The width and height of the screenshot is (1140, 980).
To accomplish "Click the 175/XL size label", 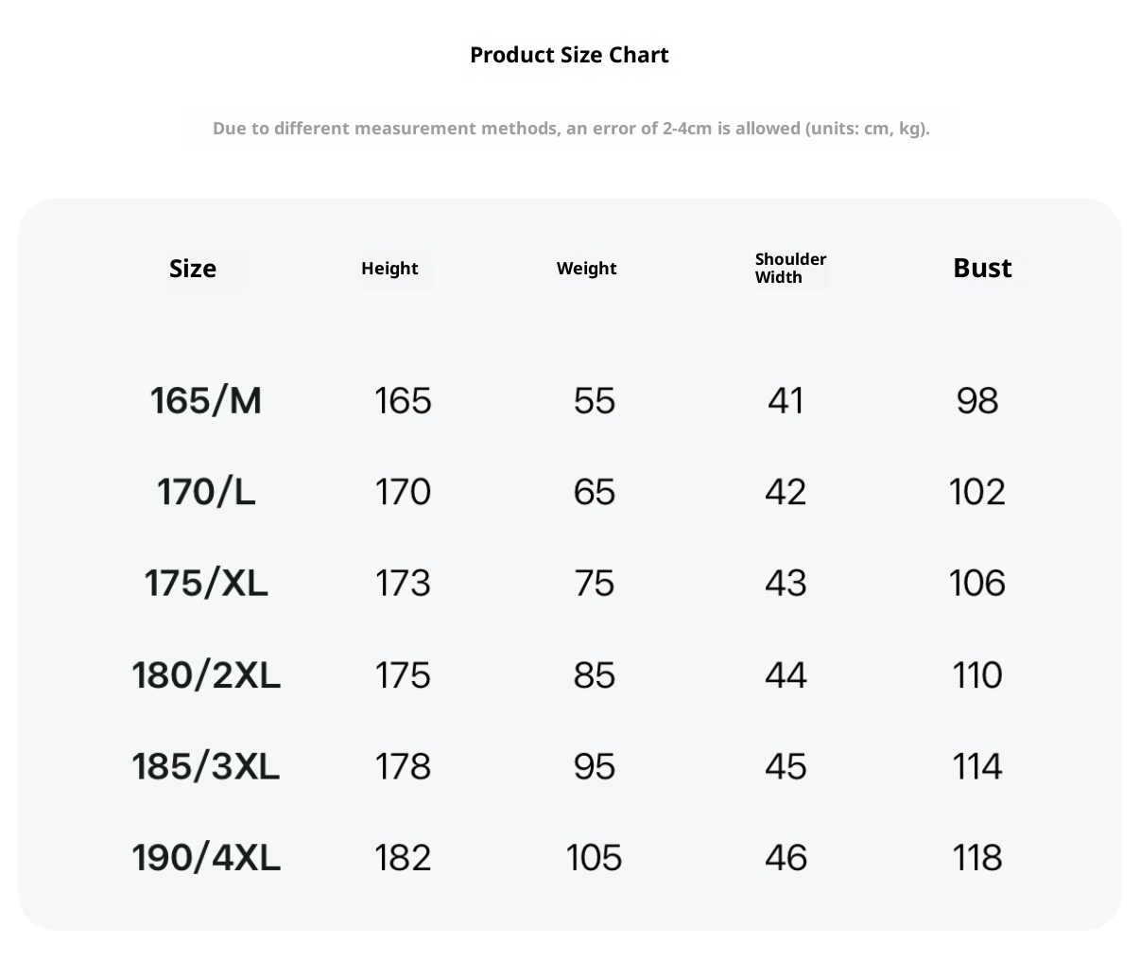I will tap(206, 584).
